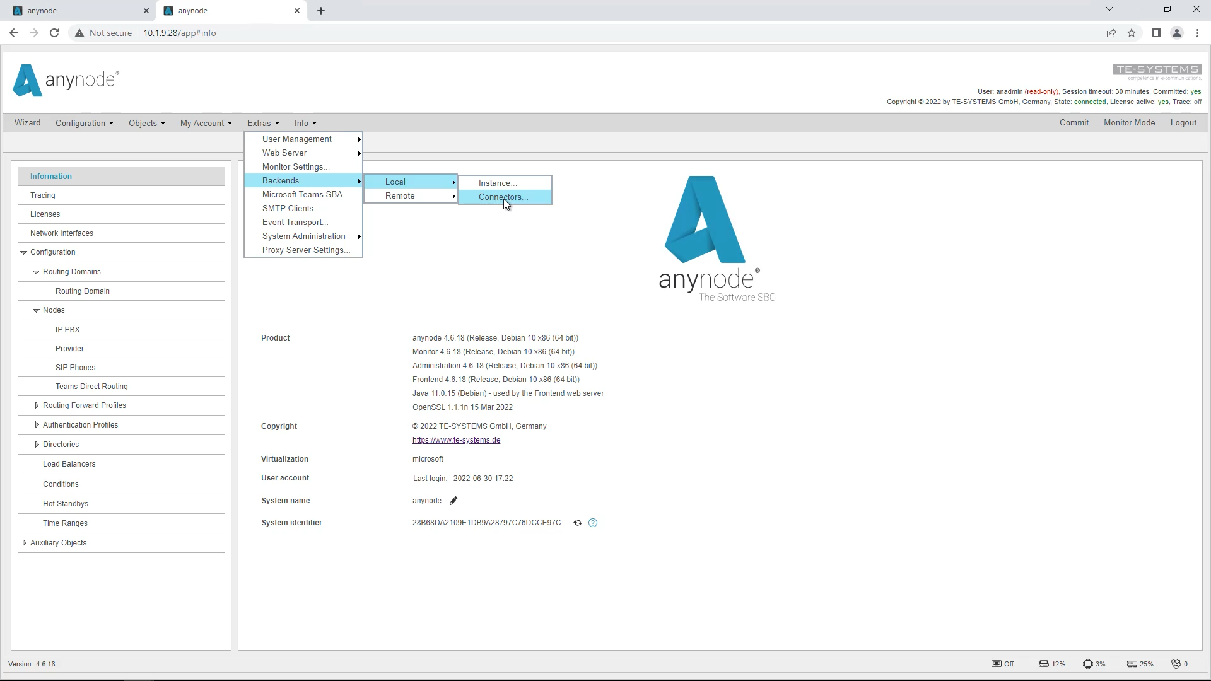Open the Configuration dropdown menu

coord(85,123)
